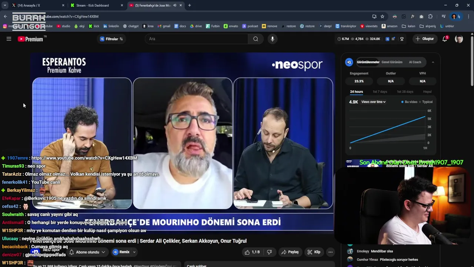Open the alışveriş bookmarks folder
The width and height of the screenshot is (474, 267).
pyautogui.click(x=428, y=26)
